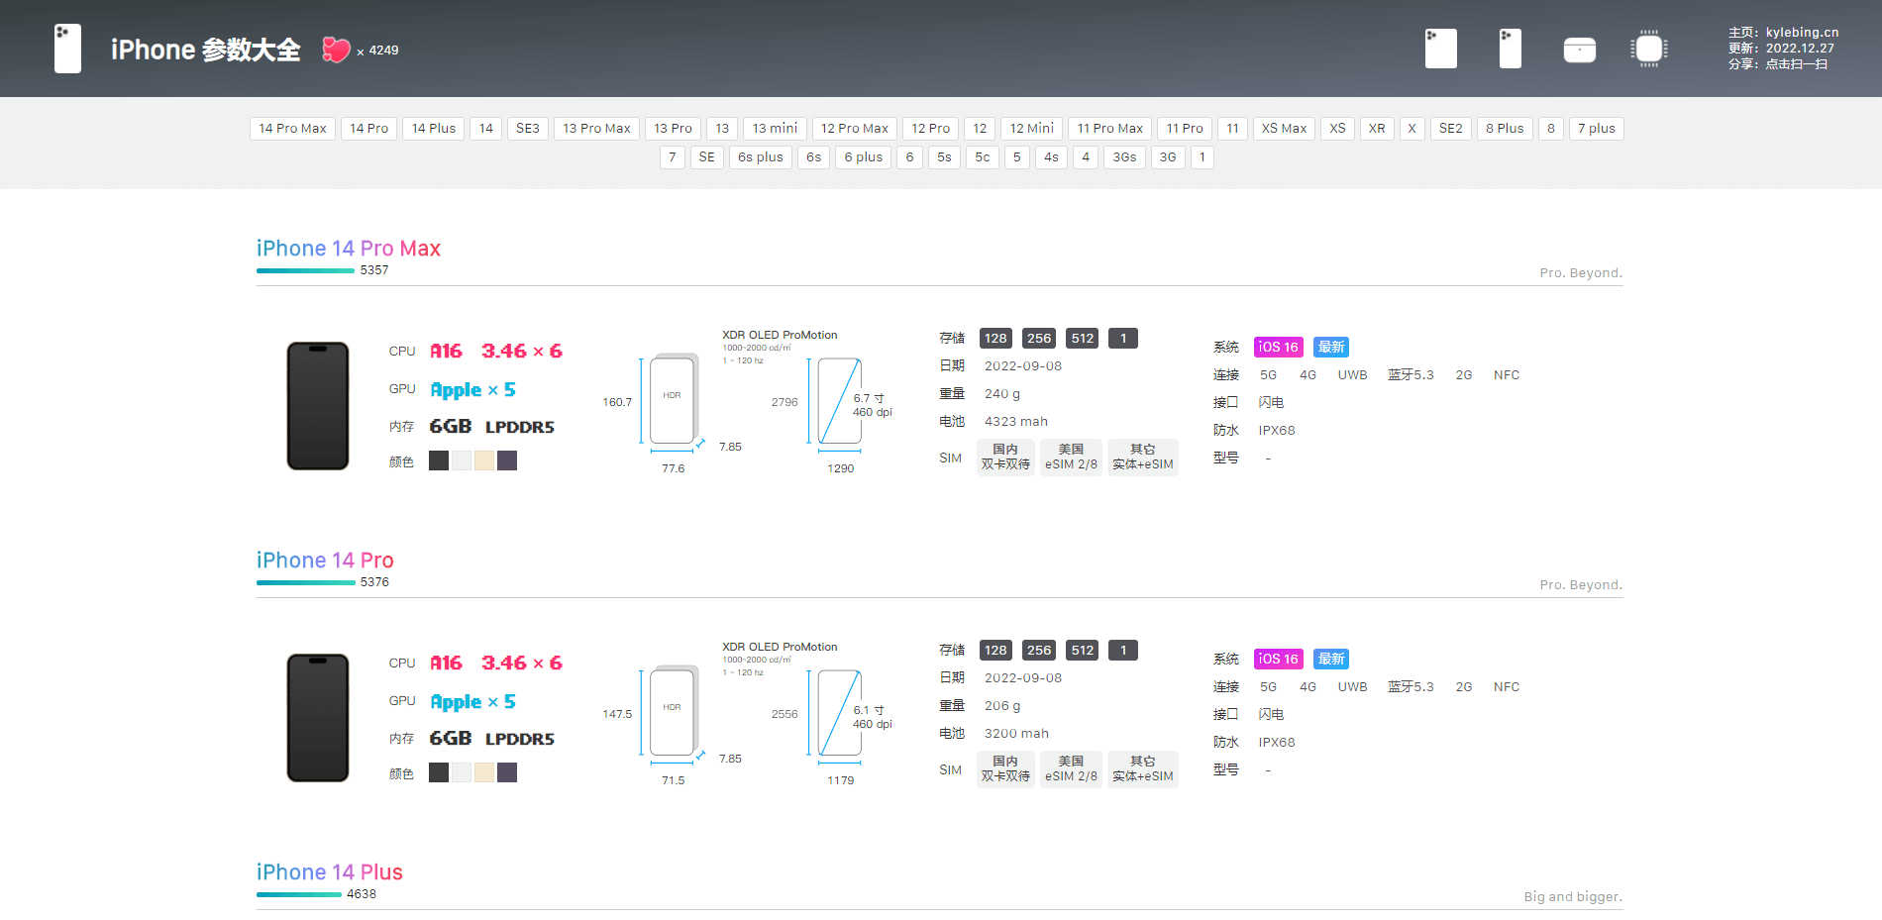Screen dimensions: 1882x920
Task: Click the iPhone 14 Pro Max phone thumbnail image
Action: pyautogui.click(x=318, y=405)
